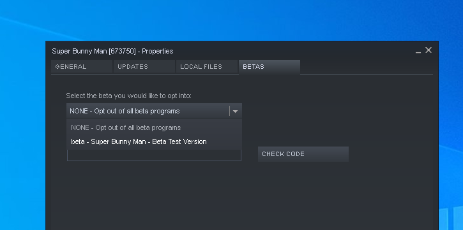Click the beta dropdown arrow
The width and height of the screenshot is (463, 230).
[236, 111]
